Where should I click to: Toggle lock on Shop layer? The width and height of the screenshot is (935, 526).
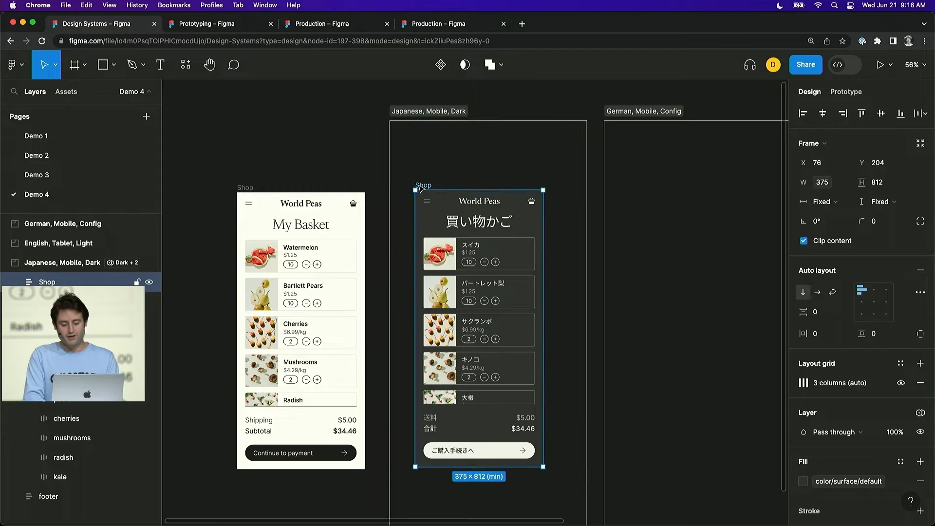pyautogui.click(x=137, y=282)
